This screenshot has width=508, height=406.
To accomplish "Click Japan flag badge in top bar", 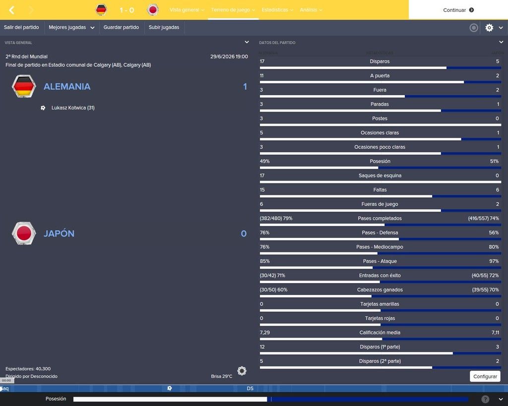I will pyautogui.click(x=153, y=10).
